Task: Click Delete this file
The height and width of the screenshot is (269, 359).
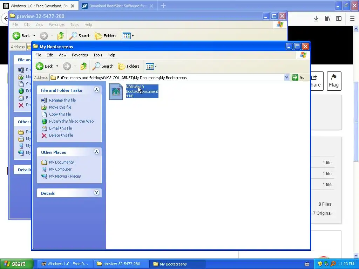Action: pyautogui.click(x=61, y=135)
